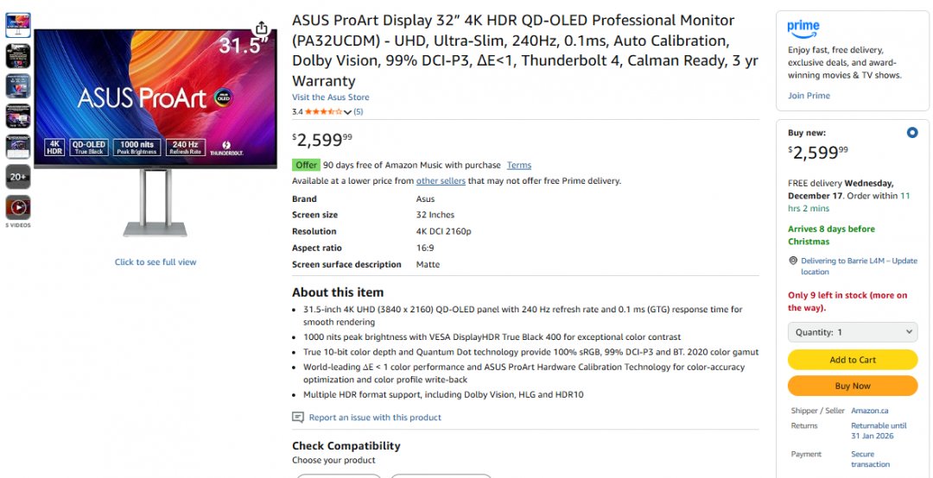Select the first monitor thumbnail
The image size is (933, 478).
pyautogui.click(x=18, y=25)
